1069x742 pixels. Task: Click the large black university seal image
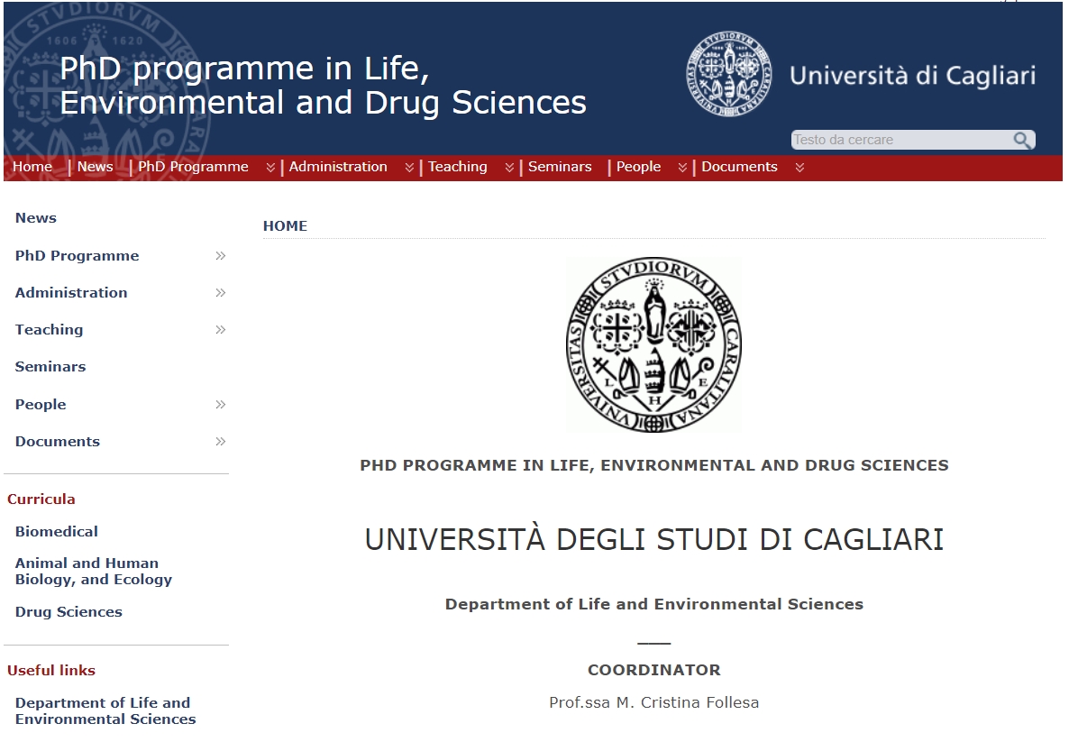point(653,345)
